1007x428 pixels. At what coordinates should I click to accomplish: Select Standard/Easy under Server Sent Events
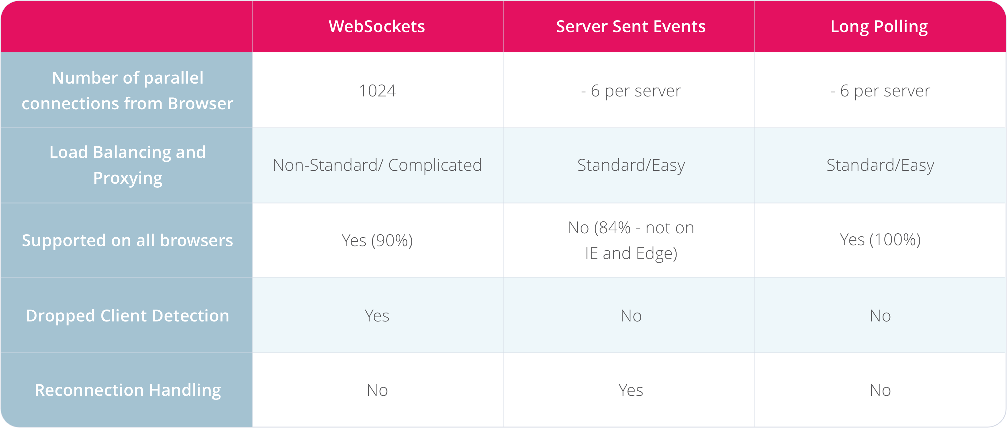pos(631,165)
